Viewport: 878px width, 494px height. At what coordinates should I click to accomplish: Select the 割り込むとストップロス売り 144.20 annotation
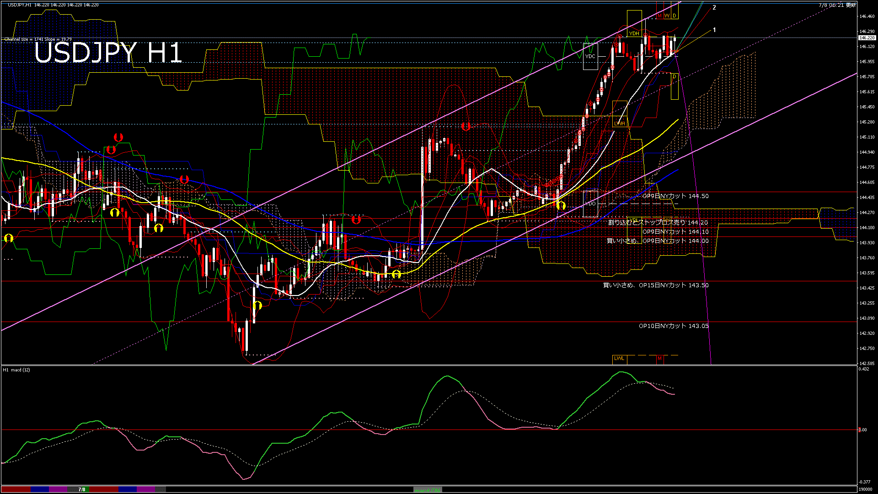point(658,223)
